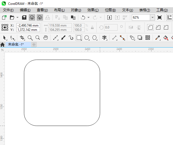Select the Round corner option
Image resolution: width=173 pixels, height=145 pixels.
point(150,27)
